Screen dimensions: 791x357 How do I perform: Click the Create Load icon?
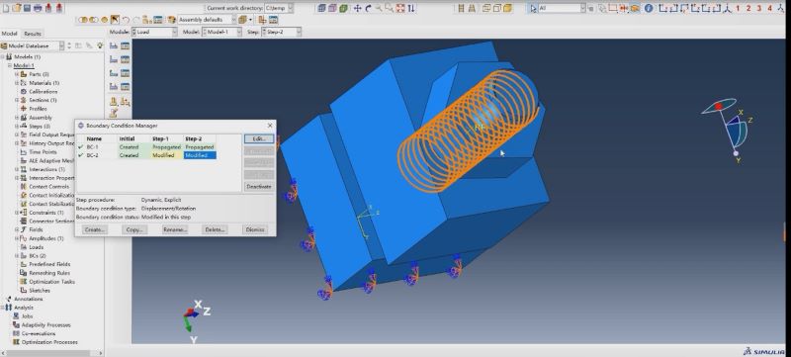click(114, 45)
